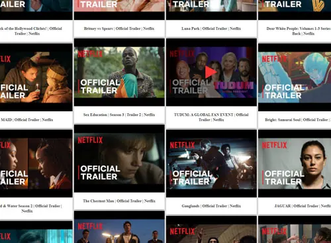331x243 pixels.
Task: Open The Chestnut Man trailer thumbnail
Action: [x=119, y=158]
